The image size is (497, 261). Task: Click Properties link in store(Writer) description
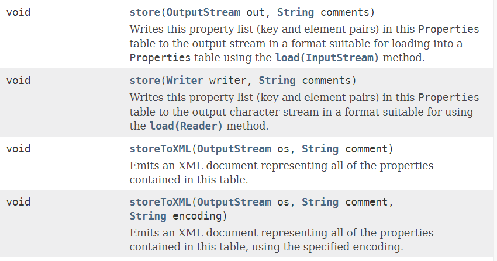448,97
